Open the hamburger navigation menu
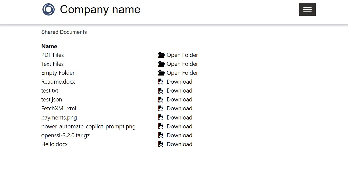 307,9
